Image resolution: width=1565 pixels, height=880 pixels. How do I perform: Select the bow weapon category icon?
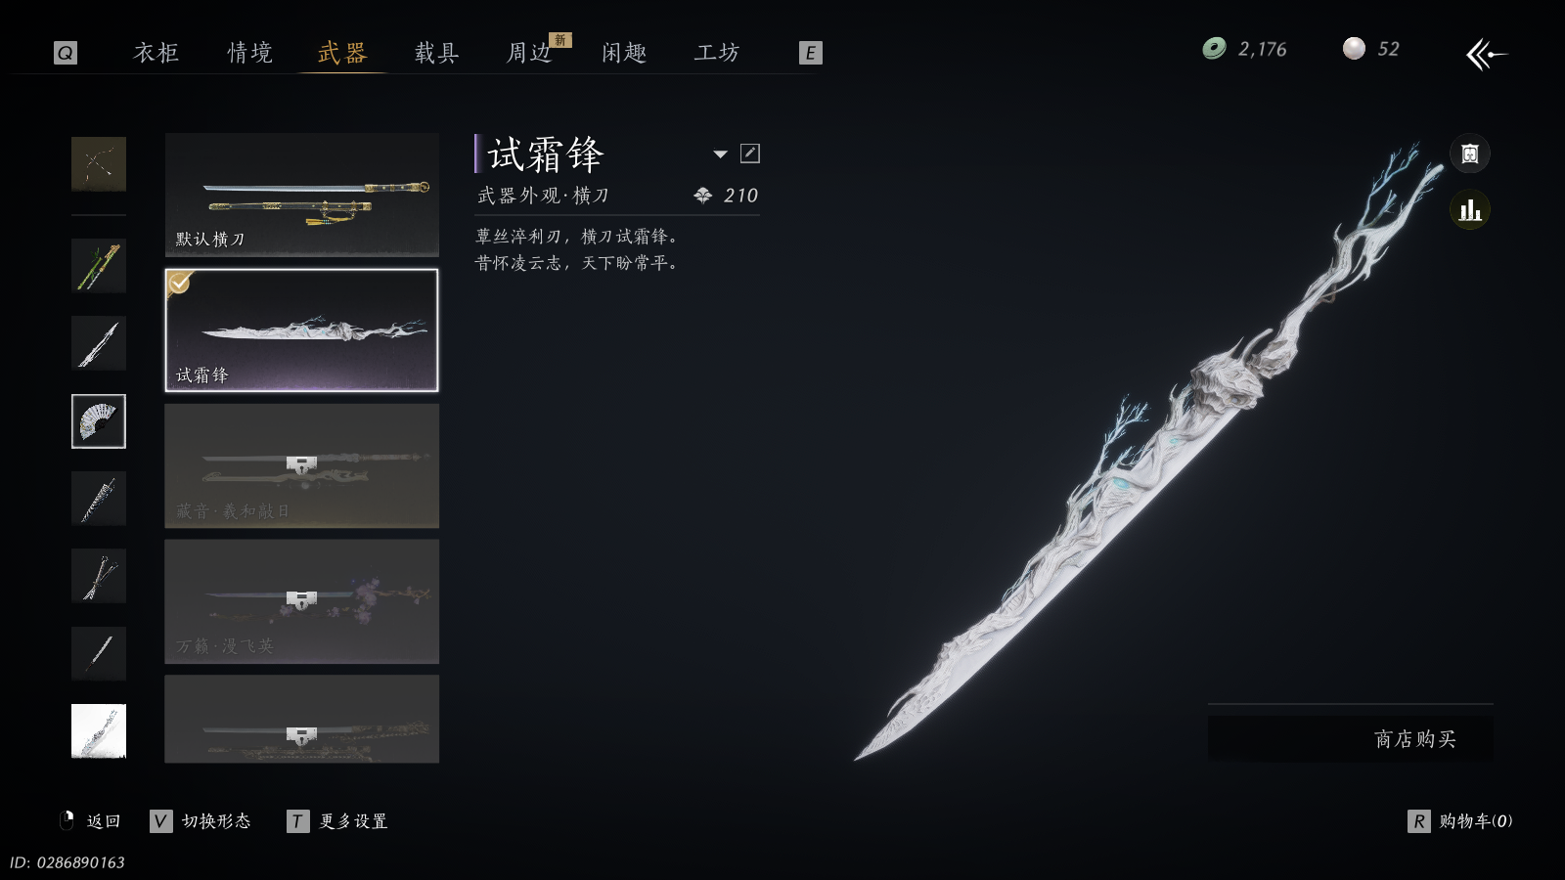click(x=99, y=164)
